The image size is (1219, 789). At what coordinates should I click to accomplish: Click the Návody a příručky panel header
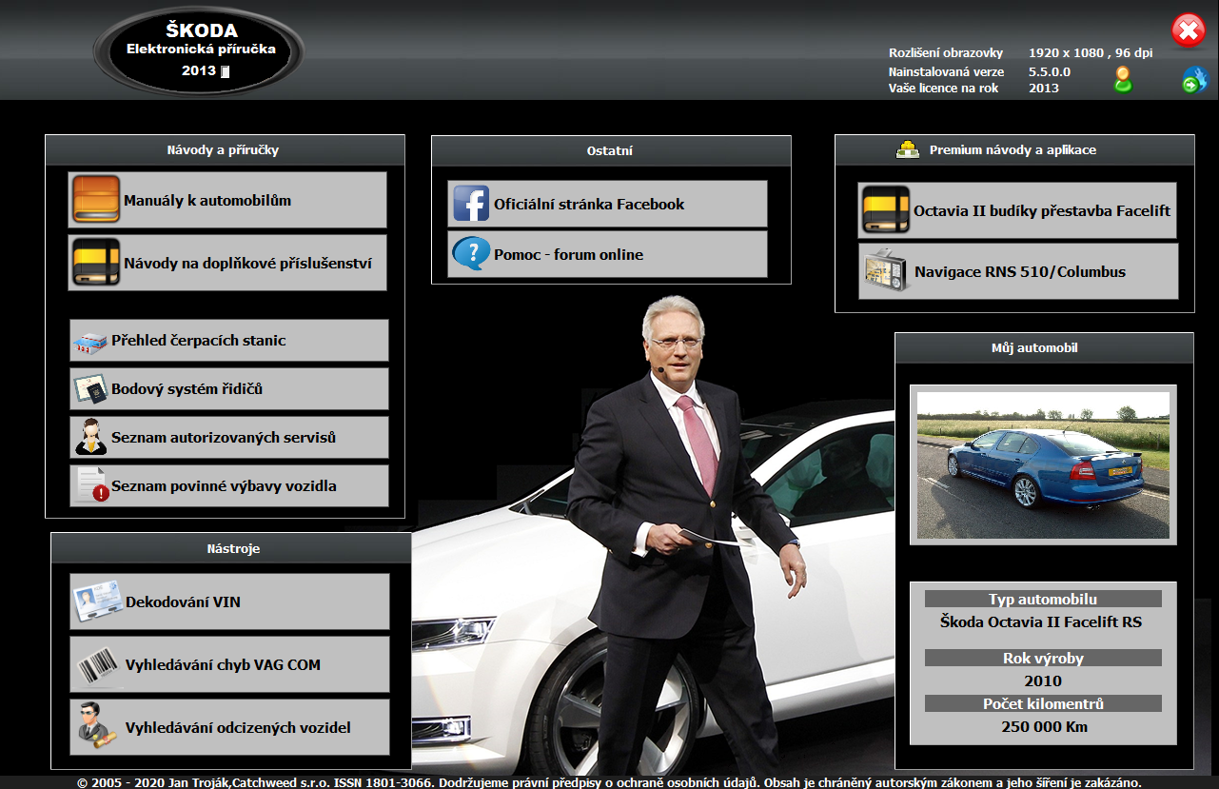click(x=225, y=150)
